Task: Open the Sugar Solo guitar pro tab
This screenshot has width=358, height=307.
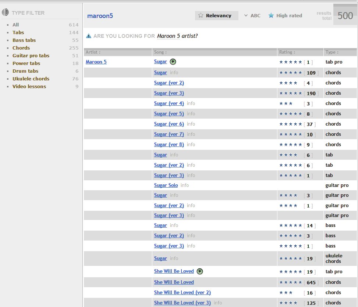Action: [166, 185]
